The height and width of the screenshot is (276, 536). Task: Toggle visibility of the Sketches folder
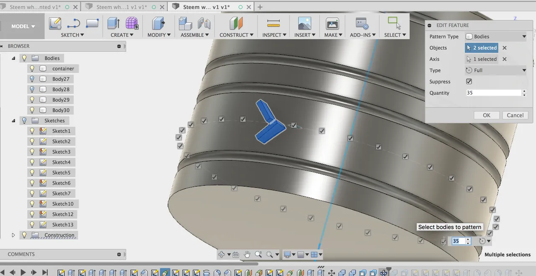click(x=24, y=121)
